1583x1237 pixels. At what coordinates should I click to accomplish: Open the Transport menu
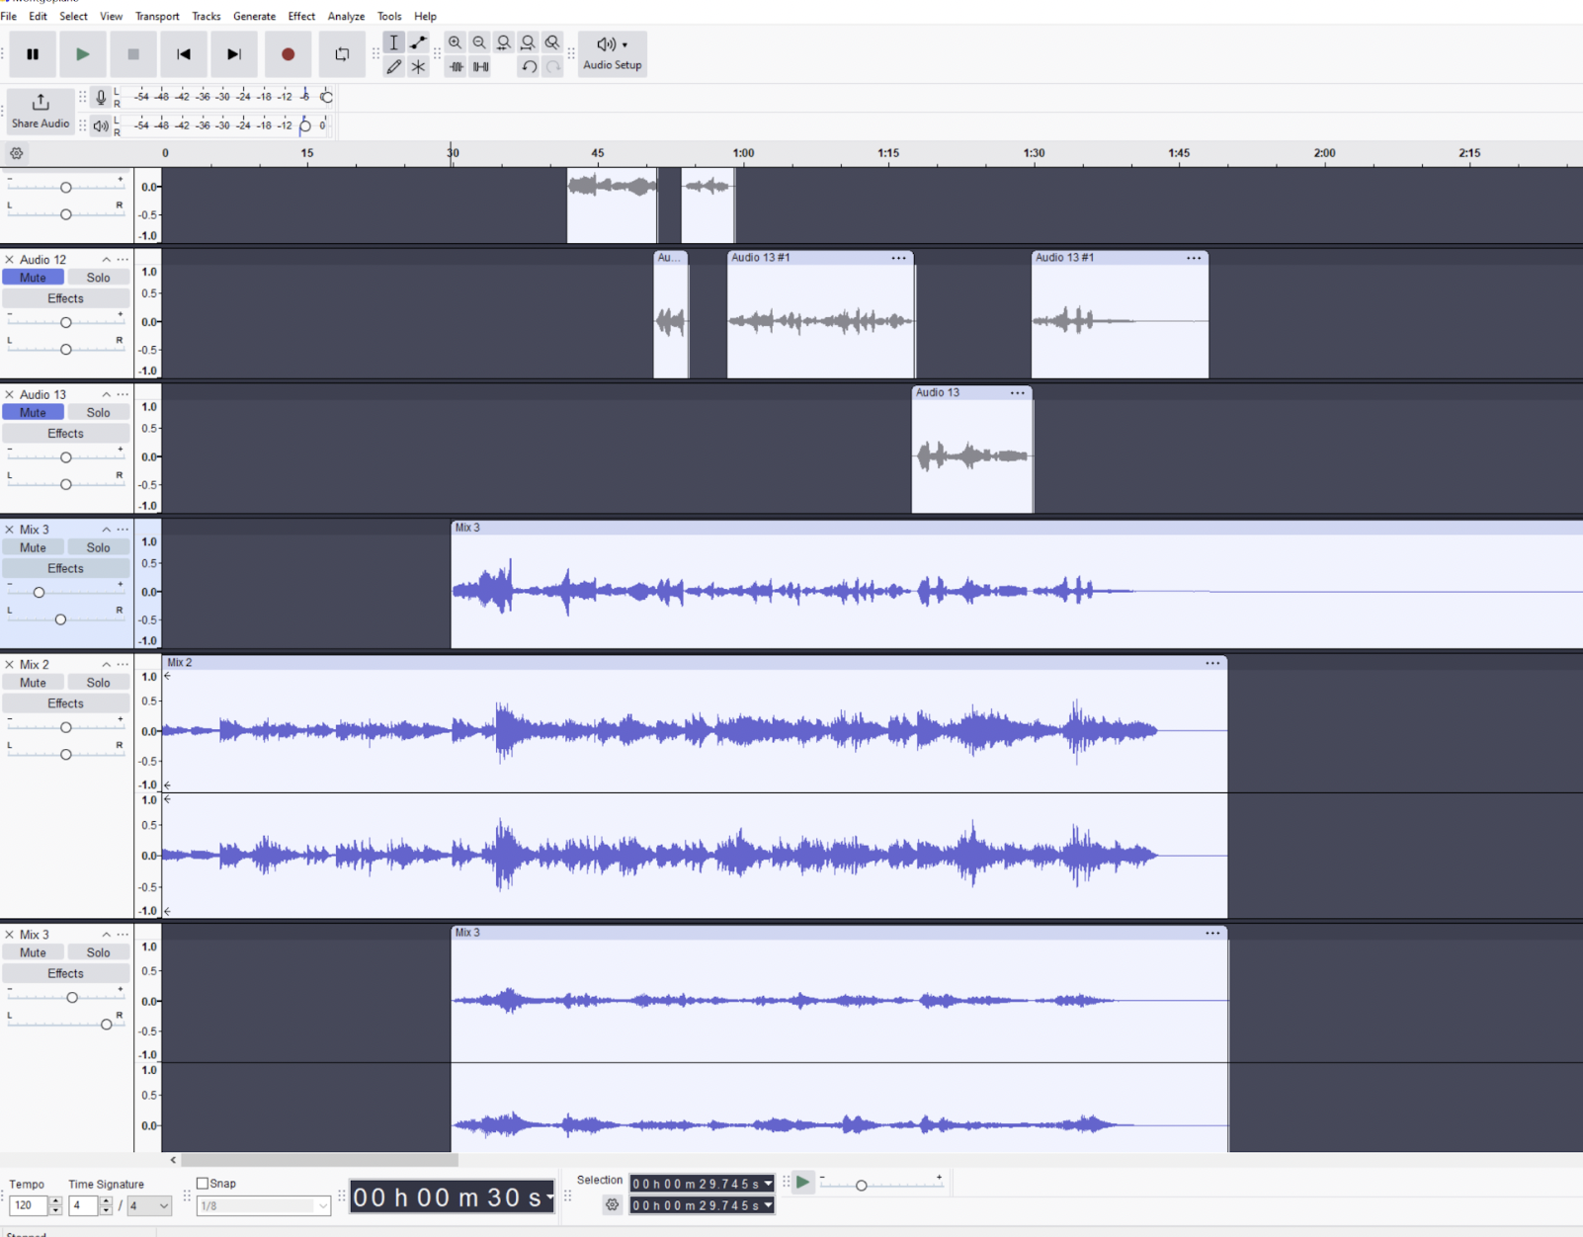pyautogui.click(x=157, y=17)
